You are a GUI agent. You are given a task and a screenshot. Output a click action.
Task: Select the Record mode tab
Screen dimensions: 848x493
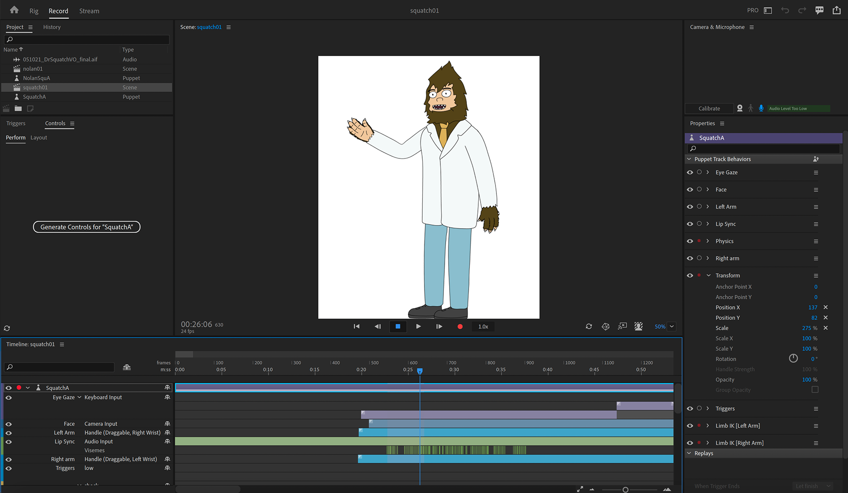58,11
